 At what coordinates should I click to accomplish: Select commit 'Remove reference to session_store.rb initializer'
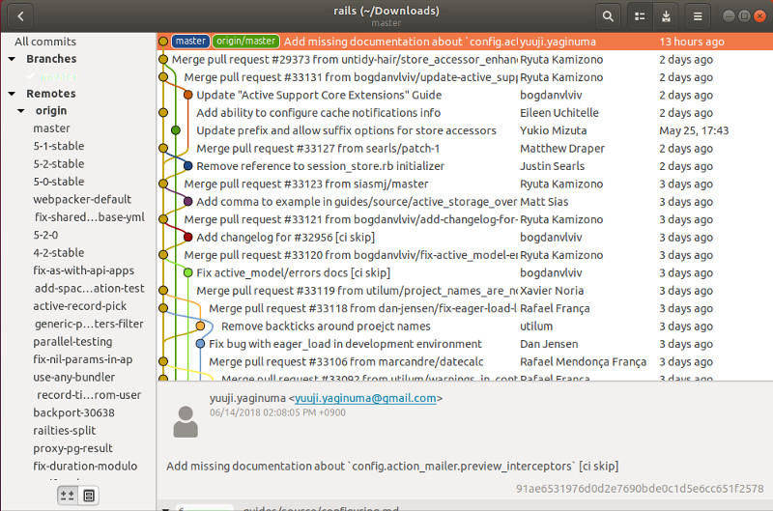[320, 166]
